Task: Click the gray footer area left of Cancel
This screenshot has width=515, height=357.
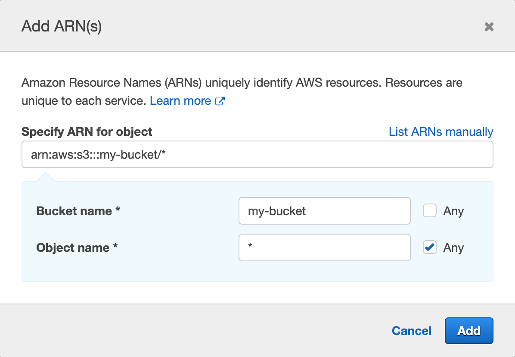Action: [194, 331]
